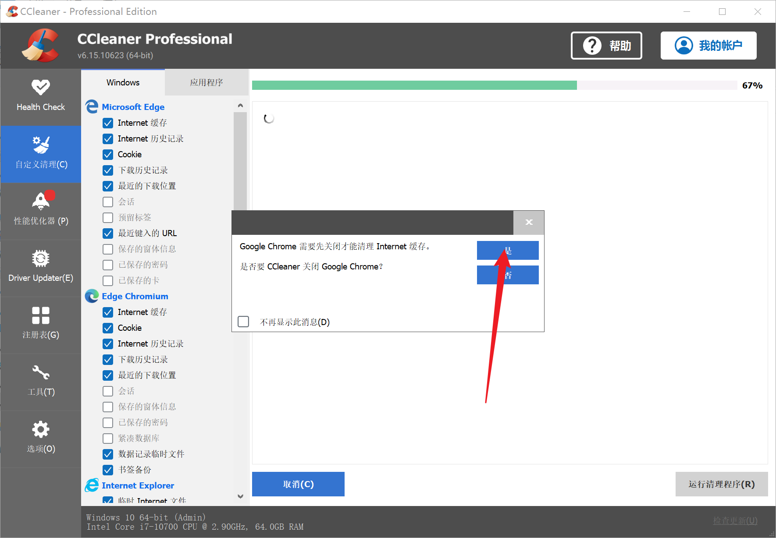The image size is (776, 538).
Task: Click 是 to close Google Chrome
Action: click(508, 250)
